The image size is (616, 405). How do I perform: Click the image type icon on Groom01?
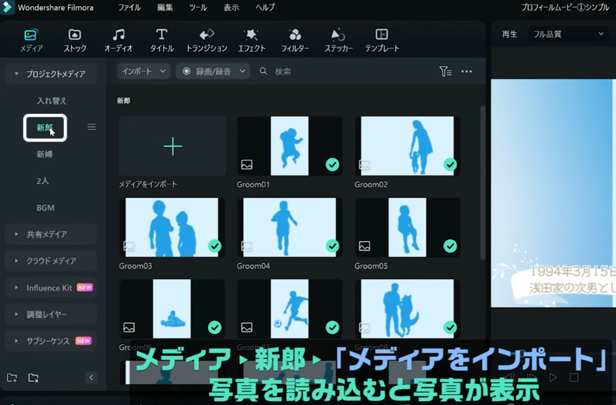coord(247,165)
